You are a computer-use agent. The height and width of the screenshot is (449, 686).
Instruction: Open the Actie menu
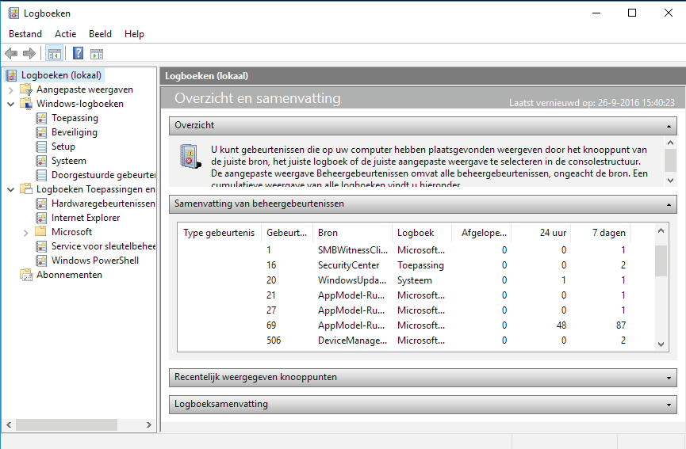[x=66, y=34]
